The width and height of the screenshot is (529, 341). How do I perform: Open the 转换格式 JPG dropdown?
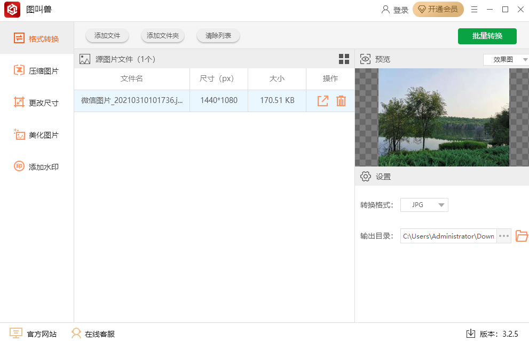coord(424,204)
